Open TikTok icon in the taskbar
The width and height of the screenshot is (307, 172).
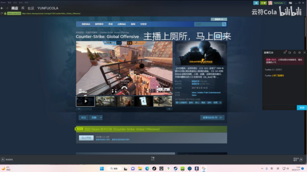(154, 168)
